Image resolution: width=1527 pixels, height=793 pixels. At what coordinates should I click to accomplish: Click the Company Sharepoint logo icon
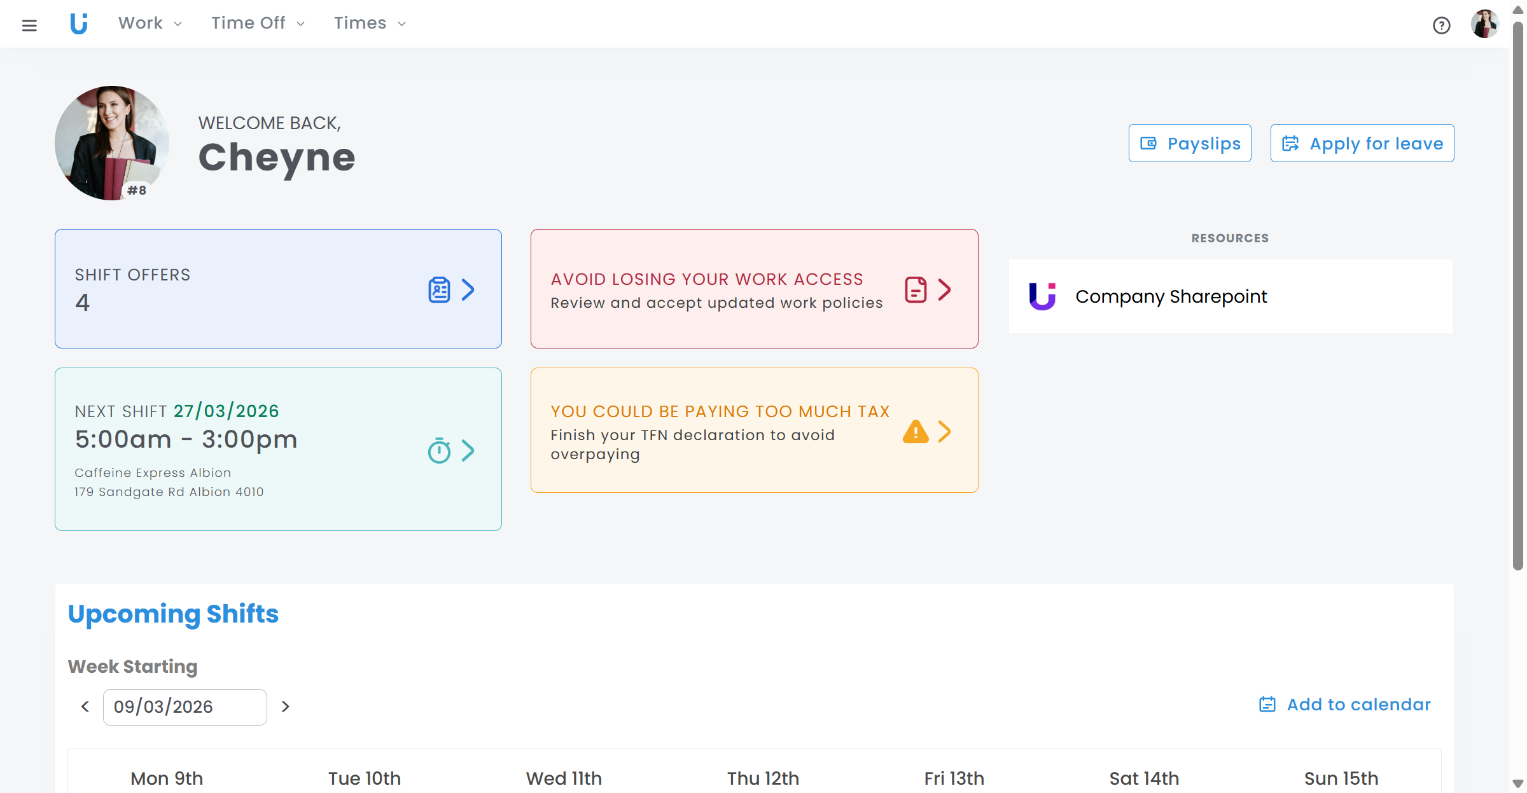1042,296
